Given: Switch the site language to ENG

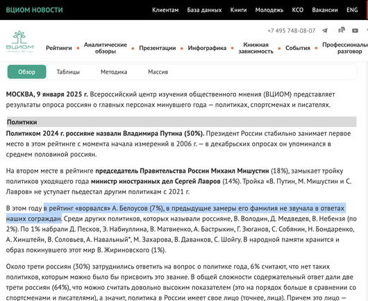Looking at the screenshot, I should (352, 10).
